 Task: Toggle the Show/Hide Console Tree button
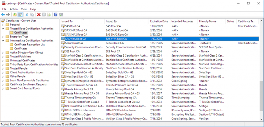click(x=20, y=14)
